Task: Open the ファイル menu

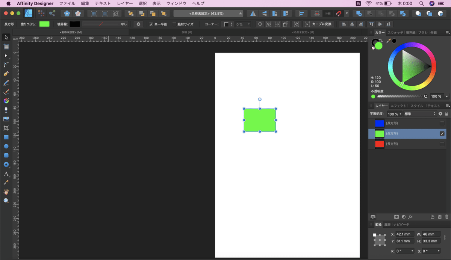Action: point(67,3)
